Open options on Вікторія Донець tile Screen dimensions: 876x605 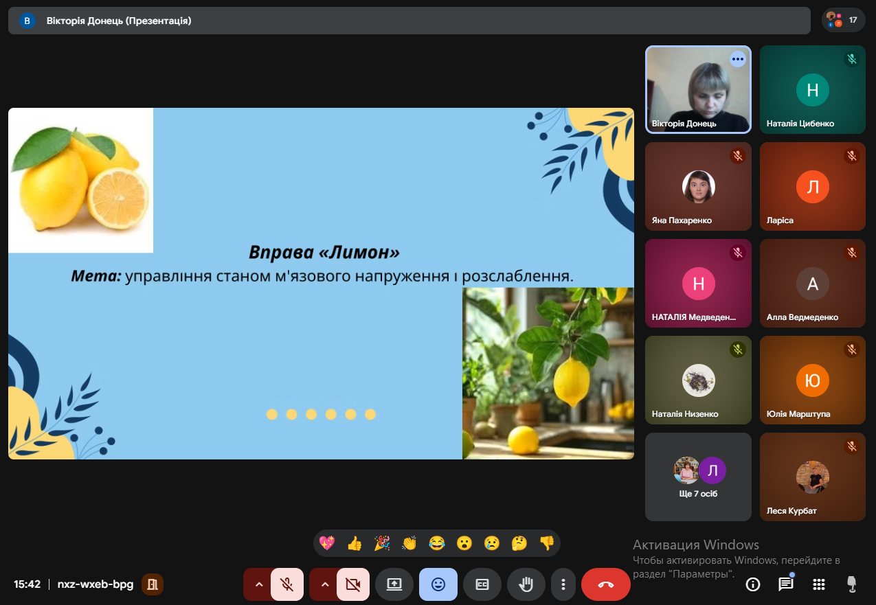(737, 59)
